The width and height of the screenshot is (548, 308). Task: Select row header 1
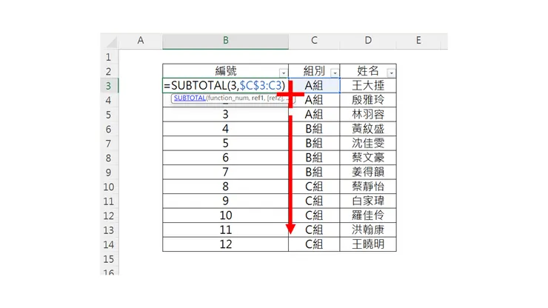pos(109,57)
